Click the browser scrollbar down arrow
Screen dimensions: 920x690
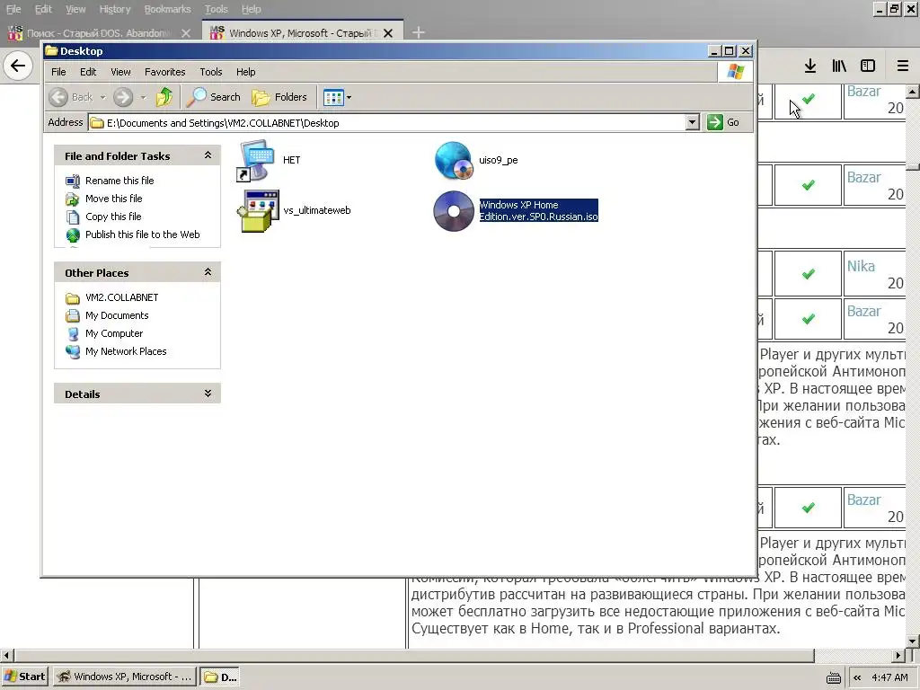[x=913, y=641]
